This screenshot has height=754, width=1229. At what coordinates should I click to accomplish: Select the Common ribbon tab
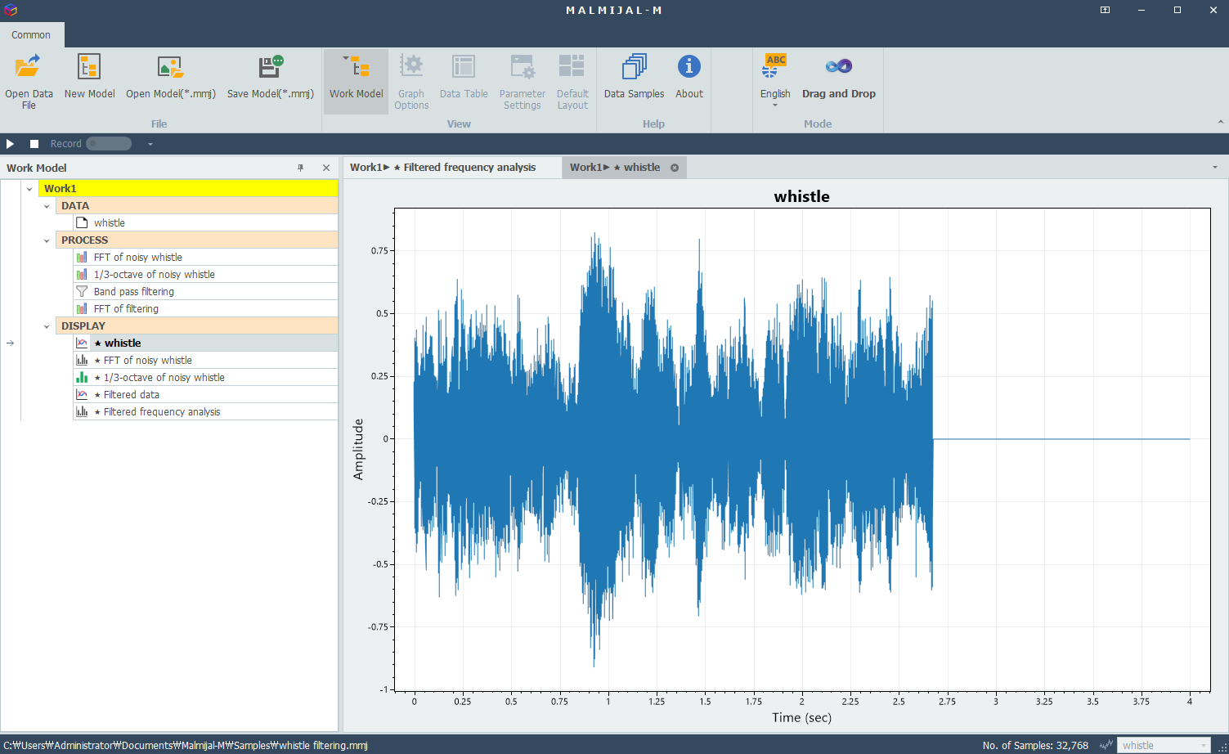point(31,35)
